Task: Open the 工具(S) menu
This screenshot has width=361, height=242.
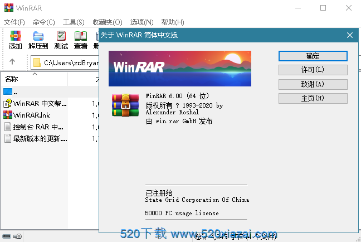Action: pos(74,22)
